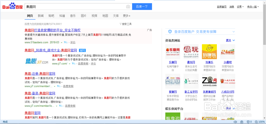Screen dimensions: 266x124
Task: Open the 100% zoom control in status bar
Action: (260, 122)
